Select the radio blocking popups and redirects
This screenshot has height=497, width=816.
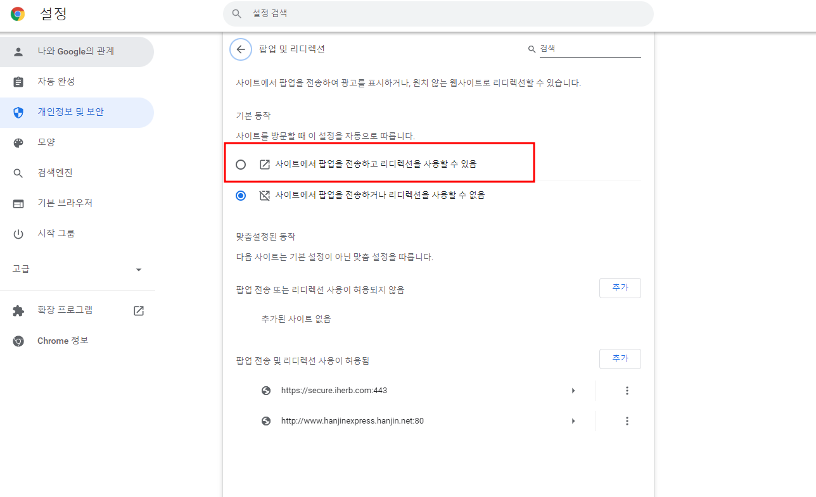[x=240, y=195]
